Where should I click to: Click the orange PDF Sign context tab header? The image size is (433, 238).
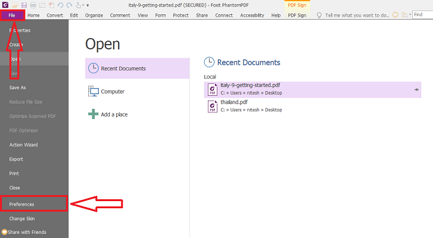pyautogui.click(x=297, y=5)
